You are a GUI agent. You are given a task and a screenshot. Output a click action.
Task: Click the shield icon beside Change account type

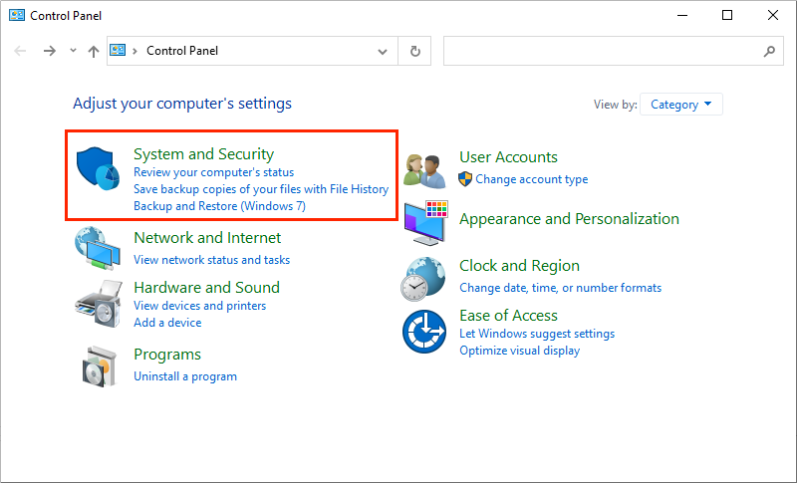[x=465, y=179]
